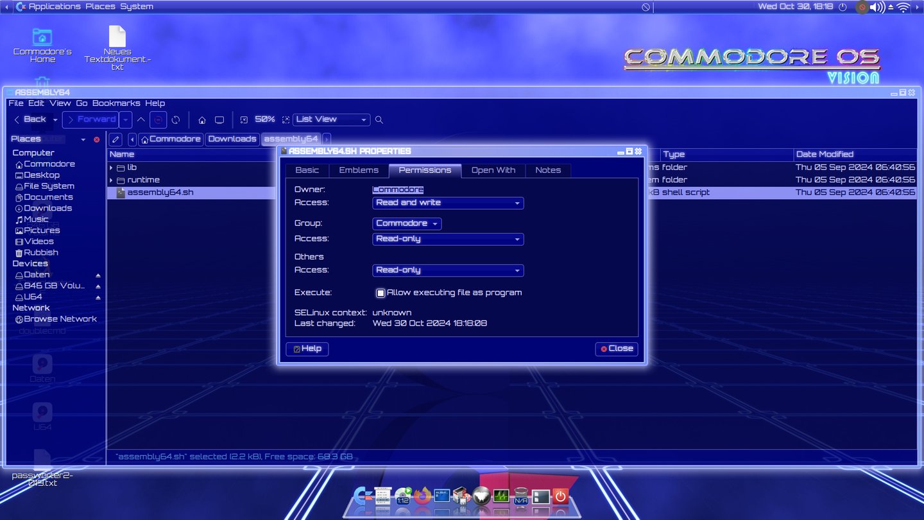Open the red power button in the dock
Screen dimensions: 924x520
(x=561, y=496)
